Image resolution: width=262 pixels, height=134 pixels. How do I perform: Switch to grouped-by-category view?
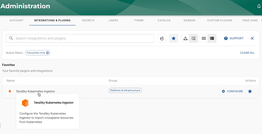click(x=185, y=38)
